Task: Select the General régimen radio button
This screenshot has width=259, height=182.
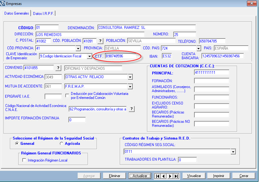Action: 17,144
